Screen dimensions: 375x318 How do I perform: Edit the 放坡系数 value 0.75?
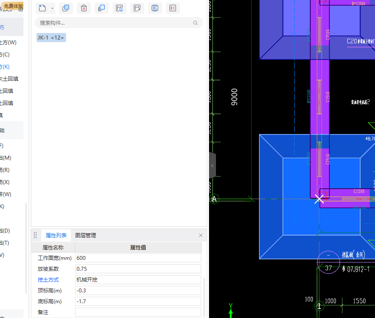(x=138, y=269)
